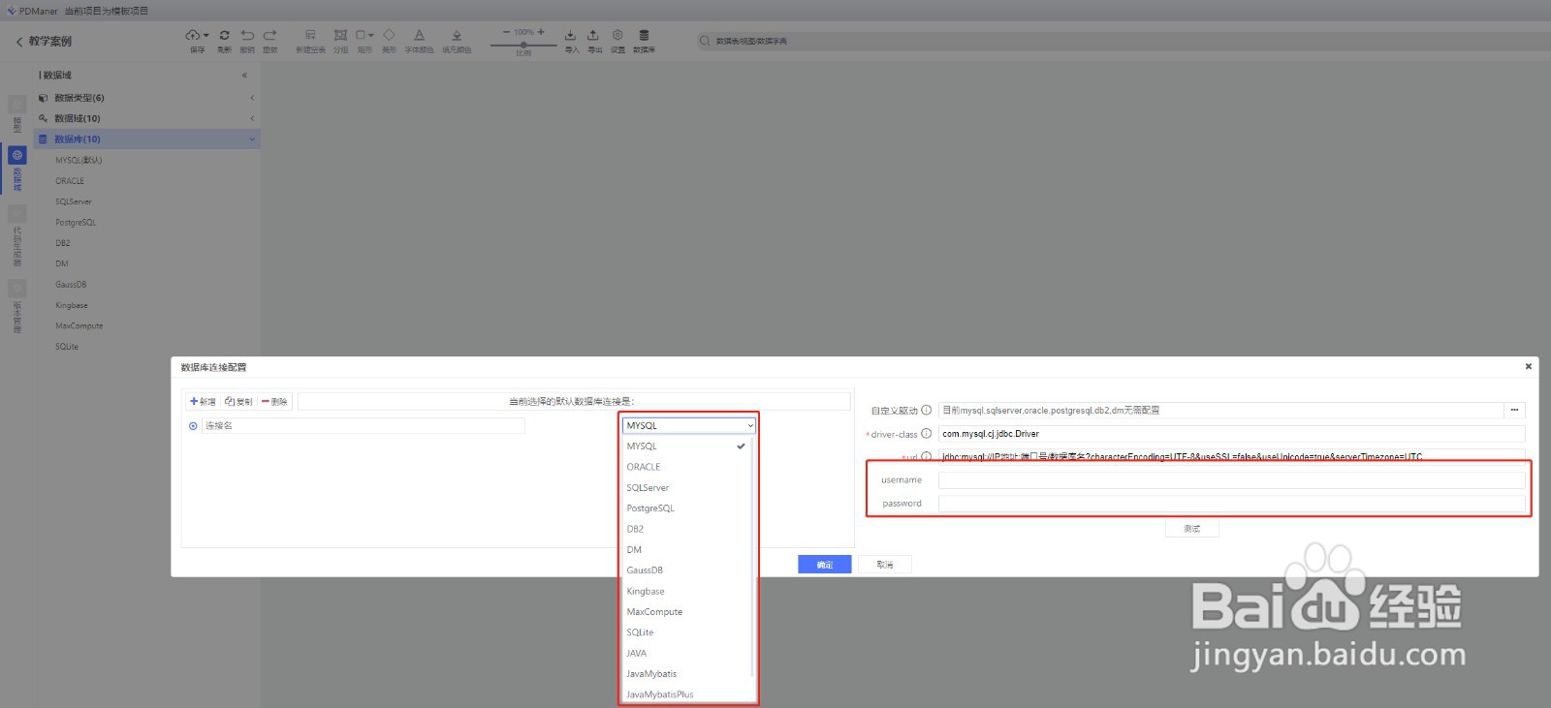
Task: Expand the 数据域(10) section
Action: point(146,118)
